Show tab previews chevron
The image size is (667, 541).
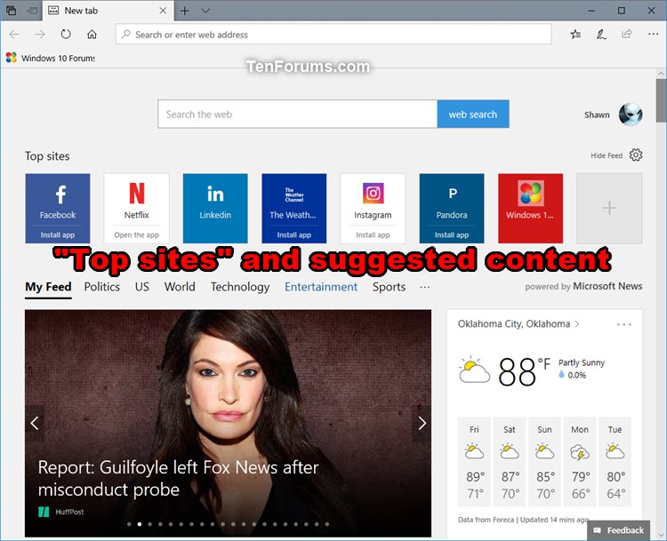(x=205, y=11)
